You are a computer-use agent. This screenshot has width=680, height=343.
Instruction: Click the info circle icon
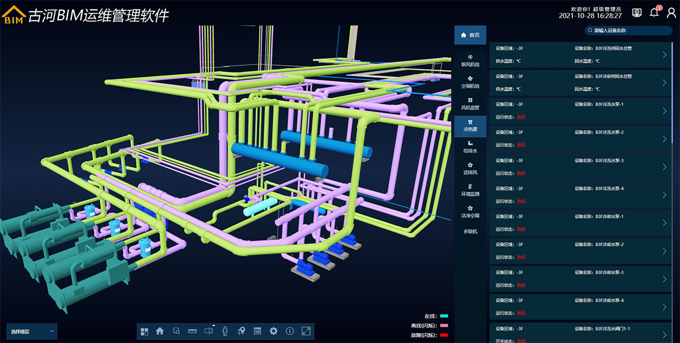point(290,331)
